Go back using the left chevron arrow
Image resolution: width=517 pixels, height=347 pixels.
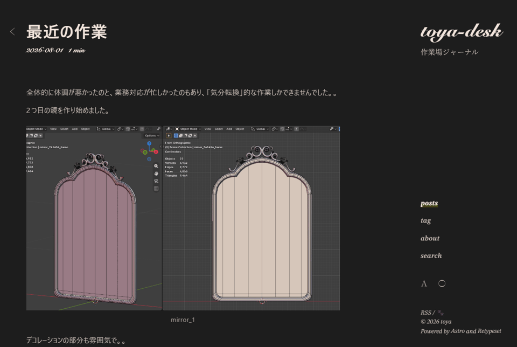tap(12, 32)
